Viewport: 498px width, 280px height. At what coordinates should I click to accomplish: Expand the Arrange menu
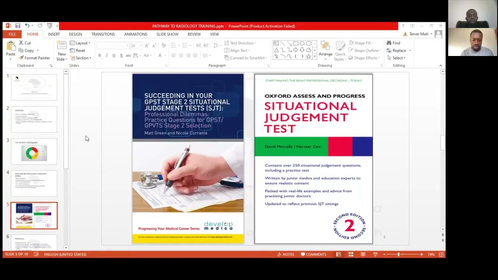coord(325,51)
